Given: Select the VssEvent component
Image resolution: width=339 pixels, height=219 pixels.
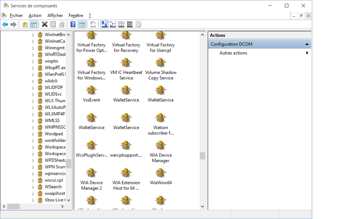Looking at the screenshot, I should tap(92, 94).
